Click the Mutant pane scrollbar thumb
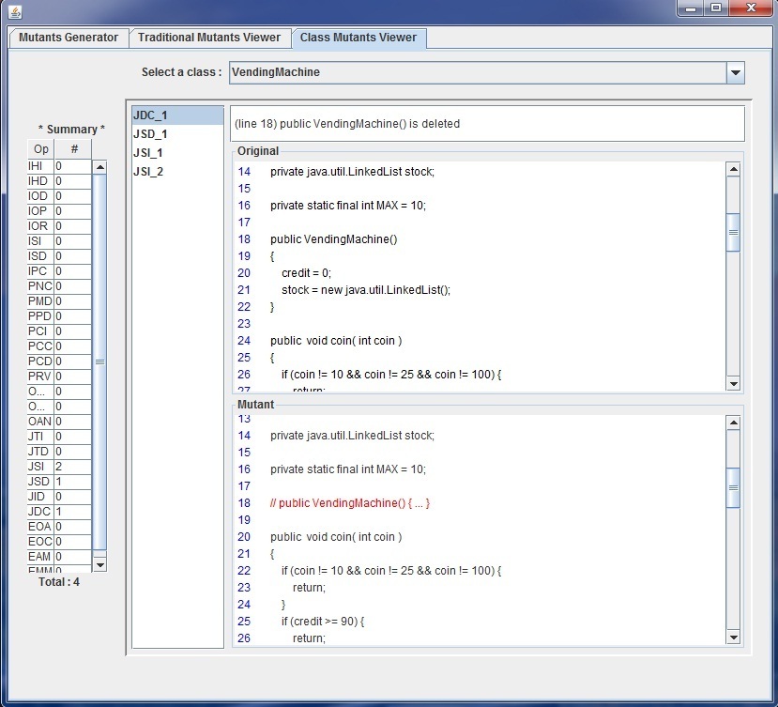The image size is (778, 707). (x=733, y=487)
